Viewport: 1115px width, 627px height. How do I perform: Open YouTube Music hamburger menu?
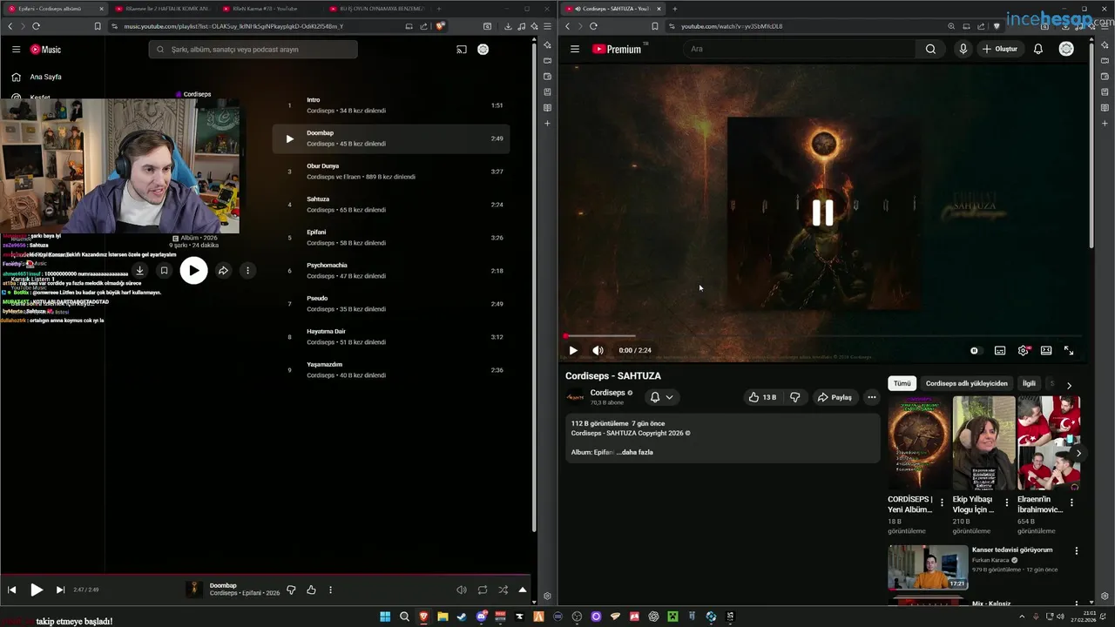pyautogui.click(x=16, y=50)
